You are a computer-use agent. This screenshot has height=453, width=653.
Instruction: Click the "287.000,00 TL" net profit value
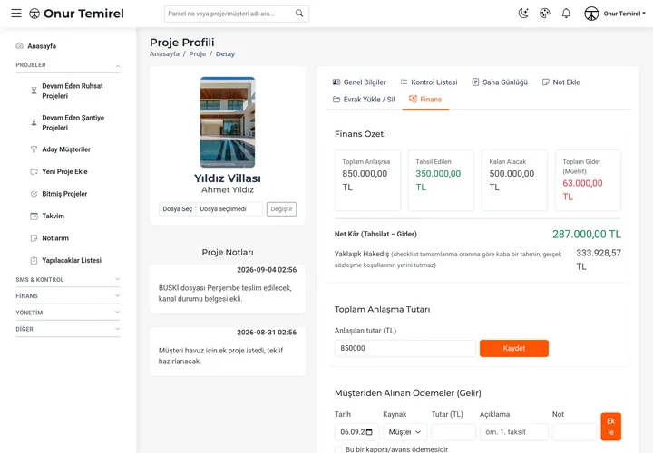(x=587, y=234)
